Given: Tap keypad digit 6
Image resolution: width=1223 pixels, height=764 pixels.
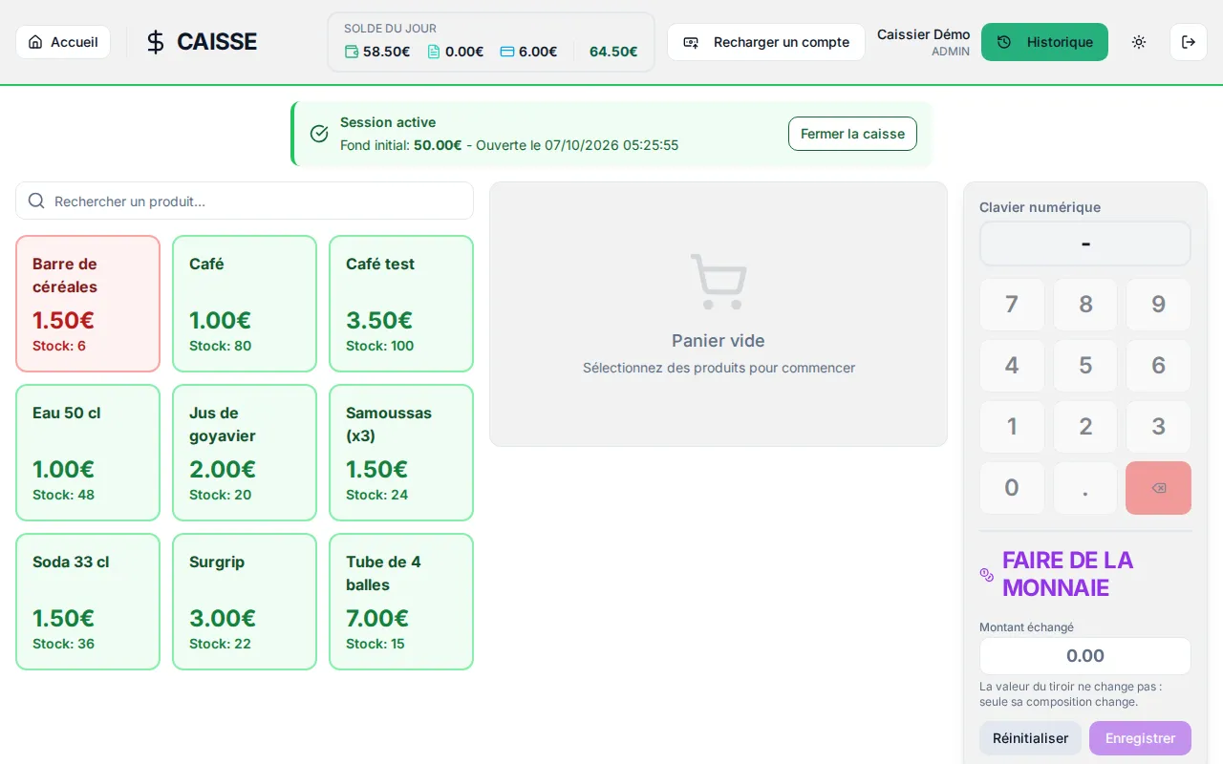Looking at the screenshot, I should (x=1158, y=366).
